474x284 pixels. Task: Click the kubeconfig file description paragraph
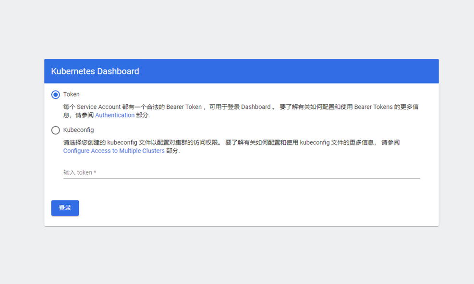(x=231, y=146)
